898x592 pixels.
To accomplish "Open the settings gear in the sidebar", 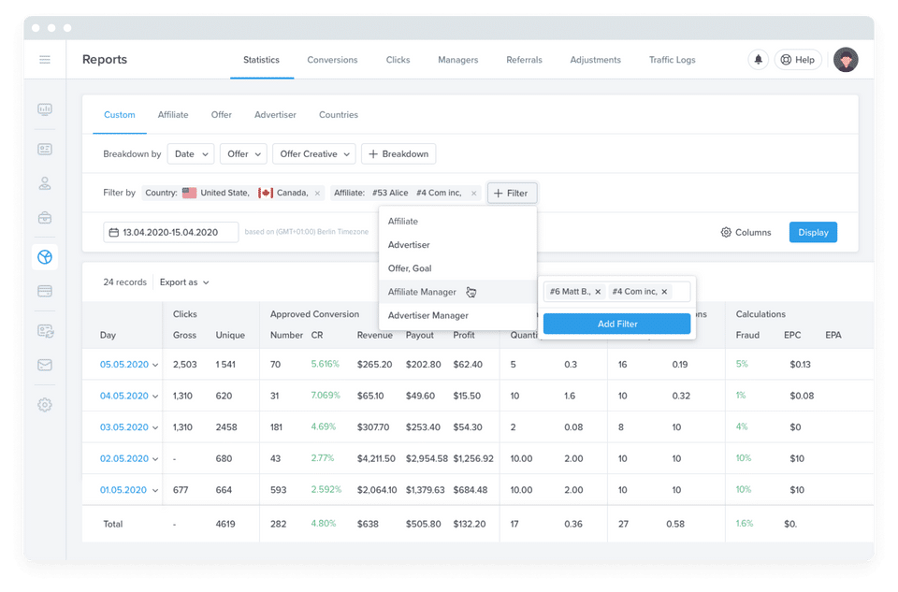I will pyautogui.click(x=45, y=405).
